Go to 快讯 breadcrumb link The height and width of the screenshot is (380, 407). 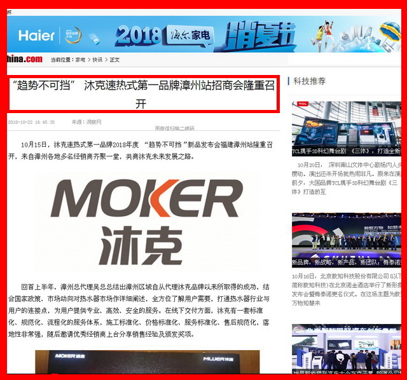pyautogui.click(x=97, y=60)
